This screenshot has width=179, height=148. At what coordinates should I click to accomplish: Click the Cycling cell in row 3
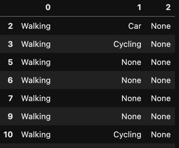(127, 45)
